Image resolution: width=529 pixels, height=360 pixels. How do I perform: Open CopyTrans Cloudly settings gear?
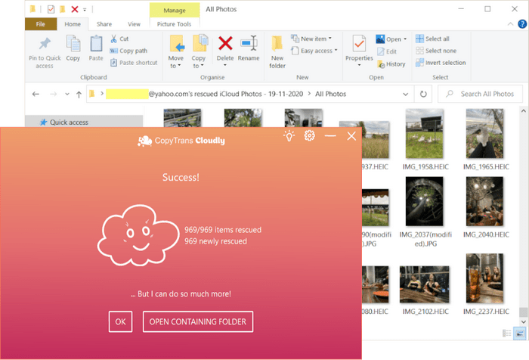click(x=309, y=136)
